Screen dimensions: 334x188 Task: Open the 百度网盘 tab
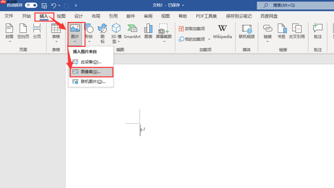tap(269, 16)
